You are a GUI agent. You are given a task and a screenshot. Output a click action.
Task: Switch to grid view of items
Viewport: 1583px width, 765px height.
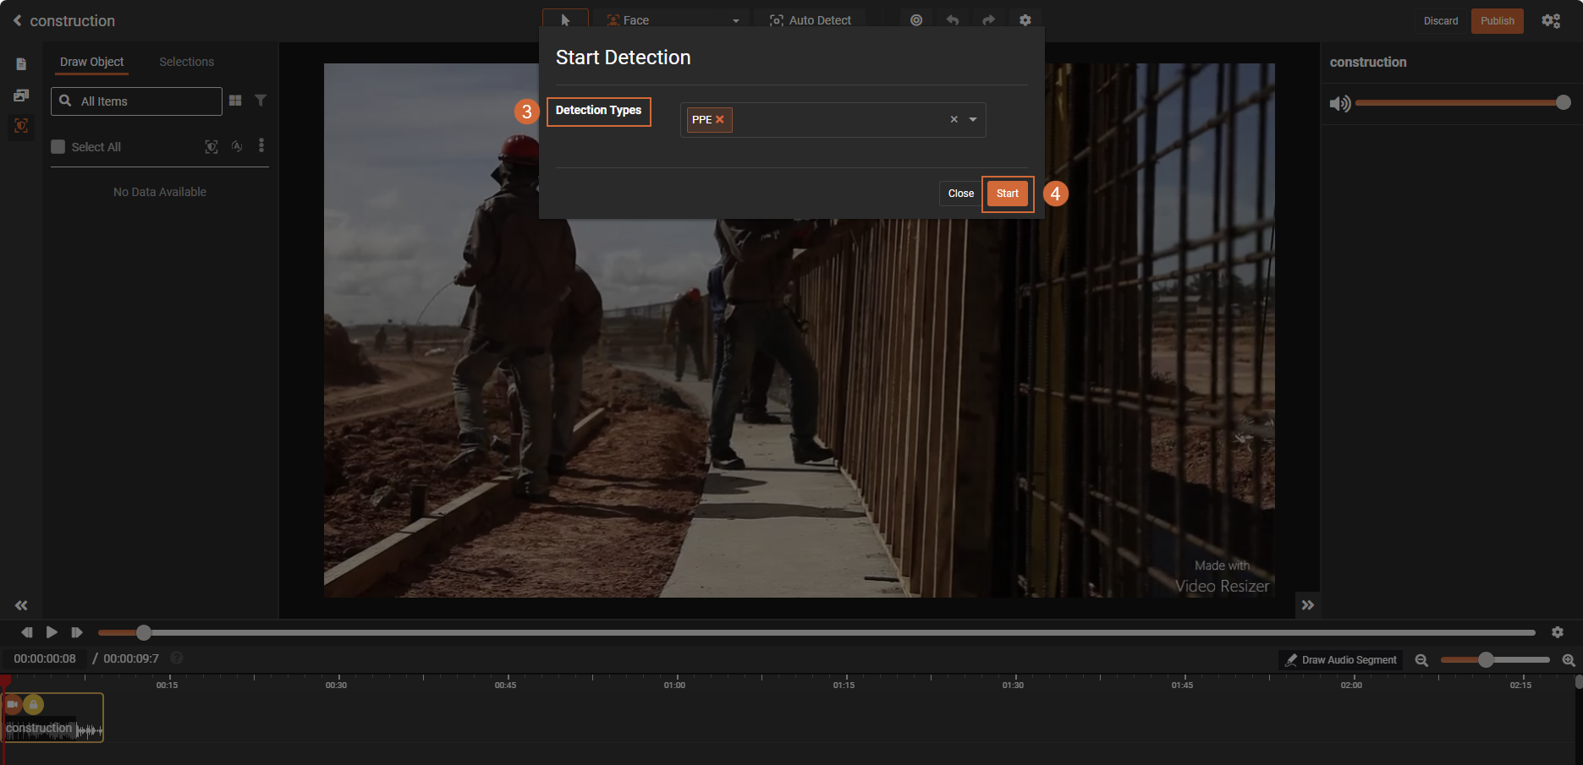(235, 101)
